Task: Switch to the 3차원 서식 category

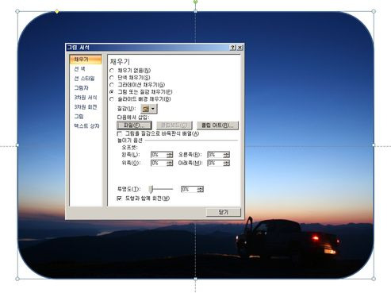Action: 86,98
